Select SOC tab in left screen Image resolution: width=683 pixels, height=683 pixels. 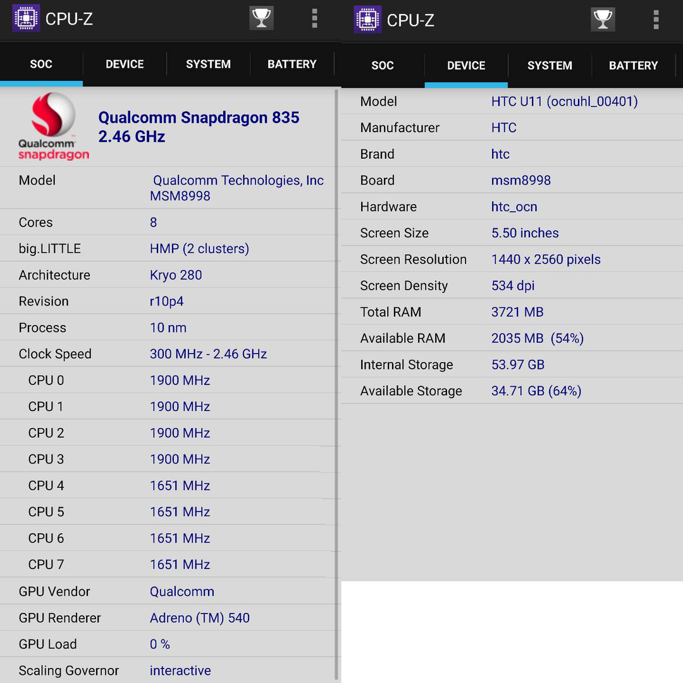point(41,64)
